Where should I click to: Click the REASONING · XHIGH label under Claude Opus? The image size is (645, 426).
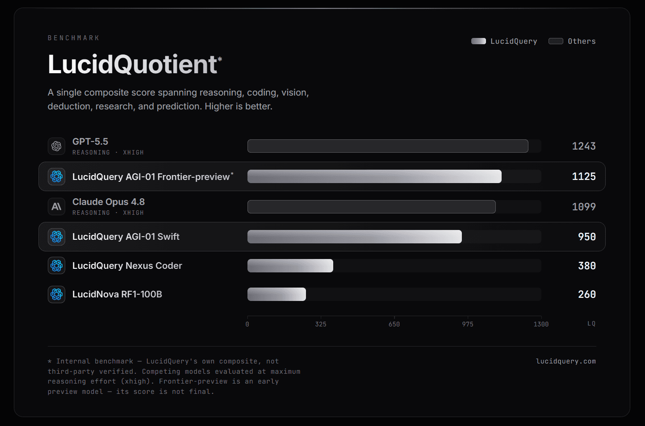[x=108, y=213]
